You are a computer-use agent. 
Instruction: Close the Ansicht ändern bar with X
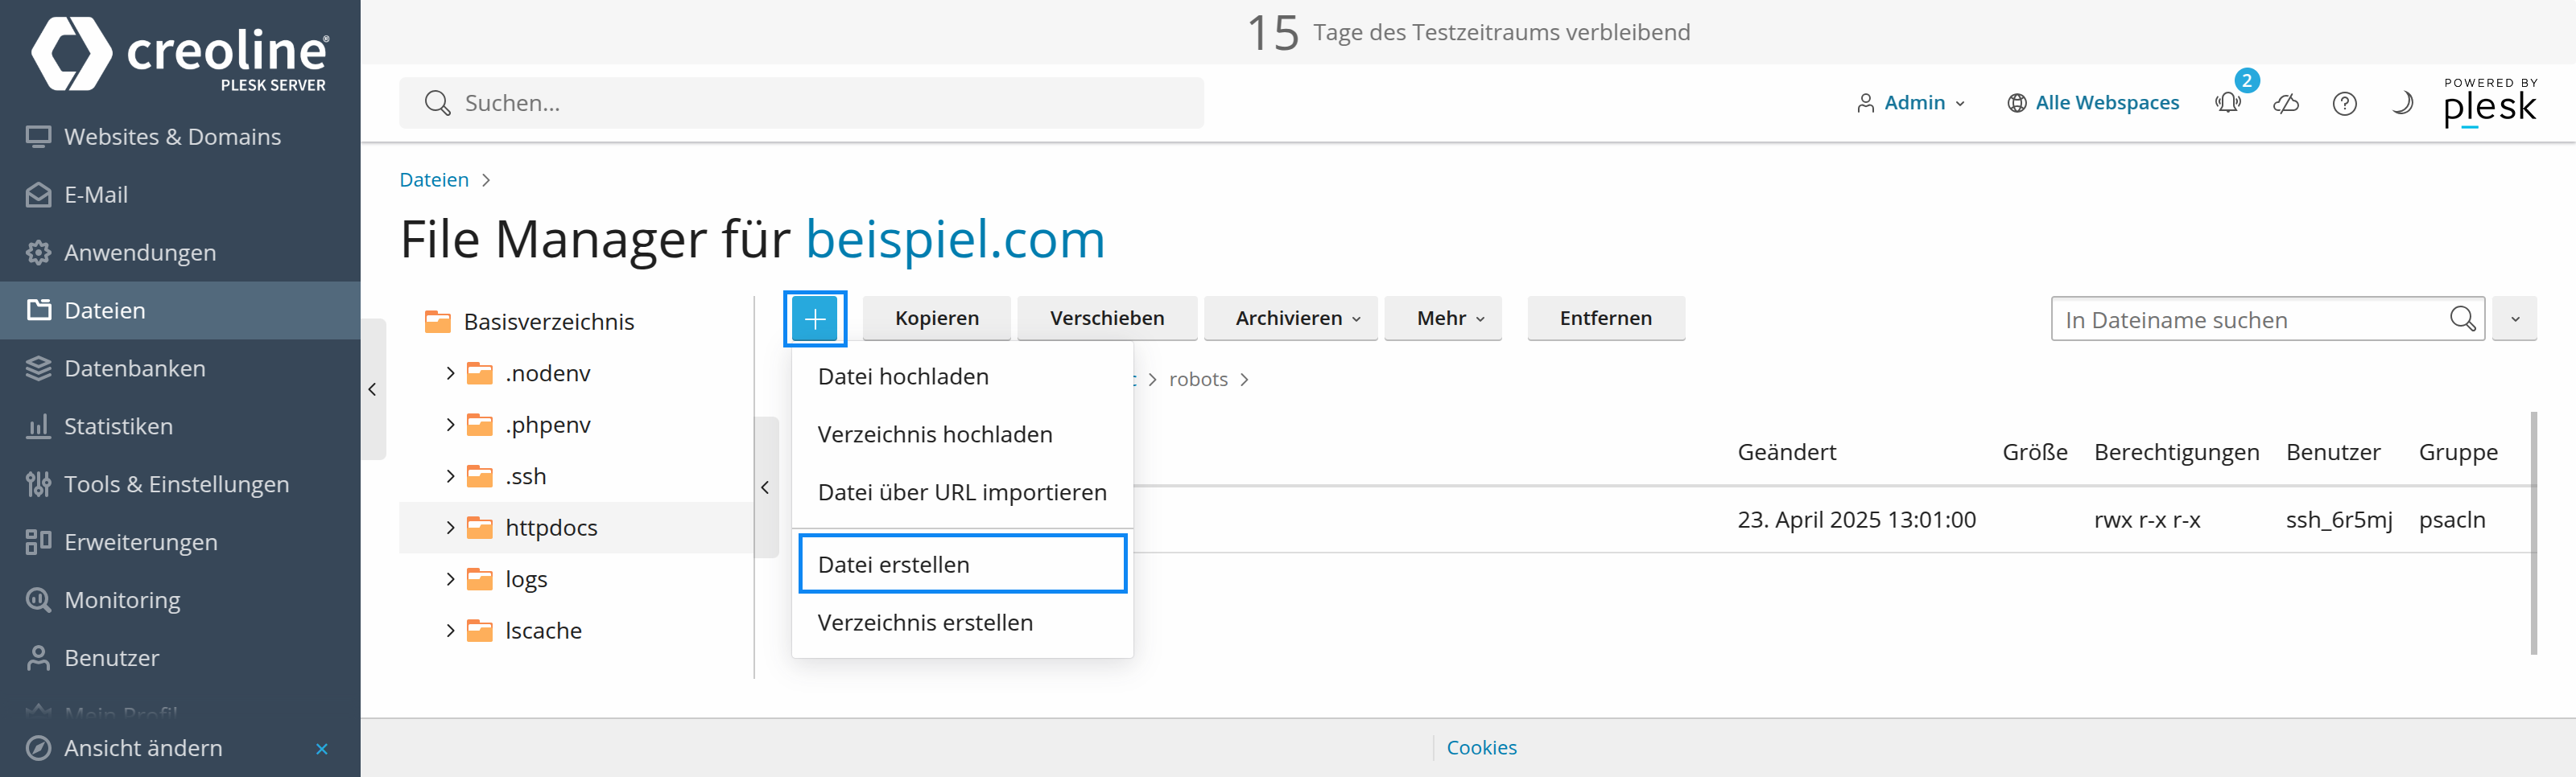point(322,749)
